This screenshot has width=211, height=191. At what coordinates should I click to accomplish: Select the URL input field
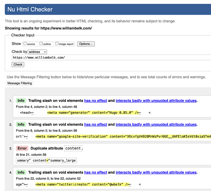(79, 57)
